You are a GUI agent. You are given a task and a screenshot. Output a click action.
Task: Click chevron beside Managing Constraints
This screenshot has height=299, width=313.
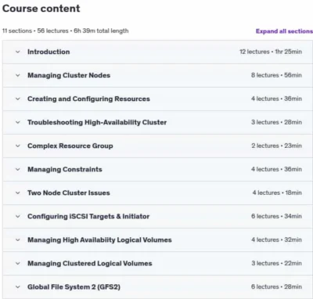point(18,169)
